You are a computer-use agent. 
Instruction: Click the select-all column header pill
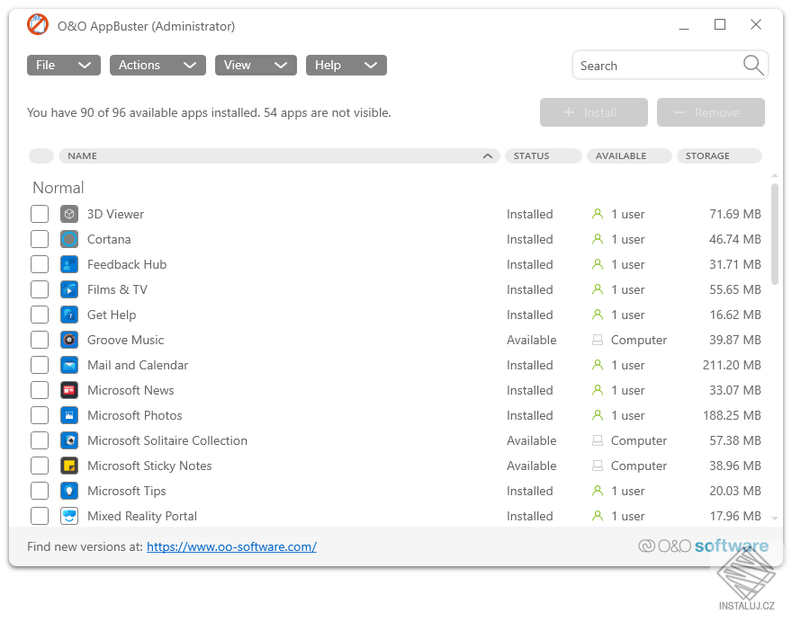(x=41, y=155)
